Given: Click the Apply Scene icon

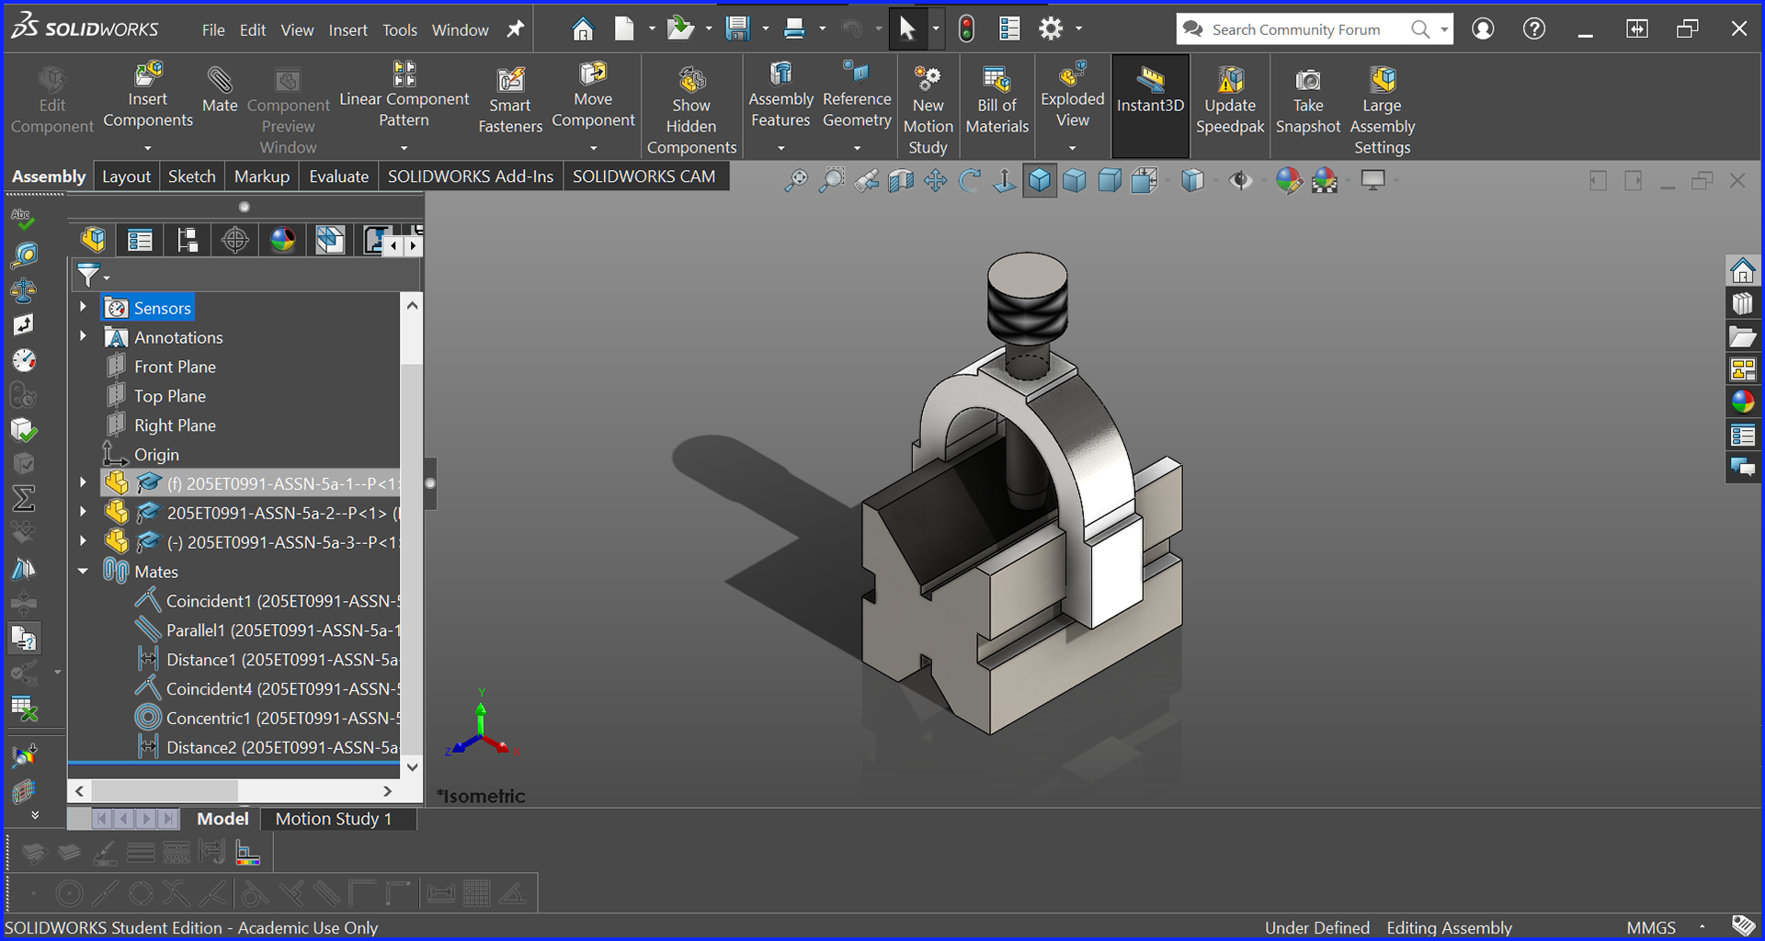Looking at the screenshot, I should 1324,180.
